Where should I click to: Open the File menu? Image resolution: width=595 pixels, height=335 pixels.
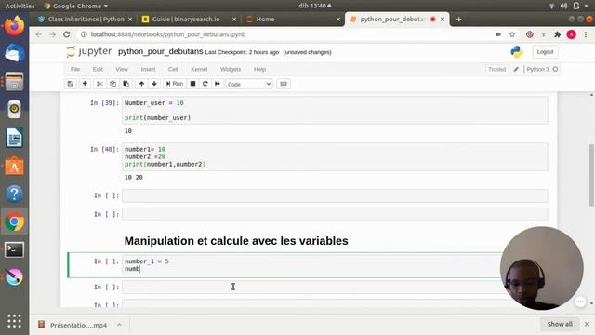[x=75, y=69]
